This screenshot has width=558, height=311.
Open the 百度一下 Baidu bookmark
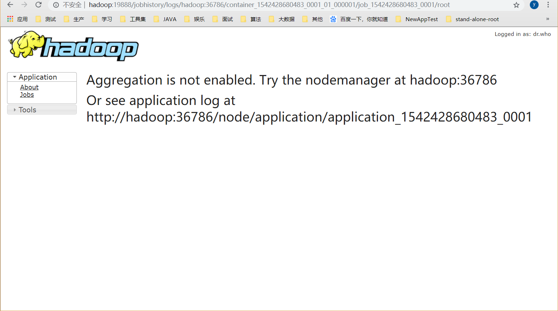(x=359, y=19)
